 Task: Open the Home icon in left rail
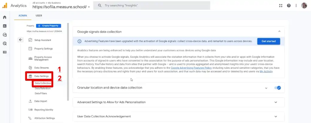(5, 17)
